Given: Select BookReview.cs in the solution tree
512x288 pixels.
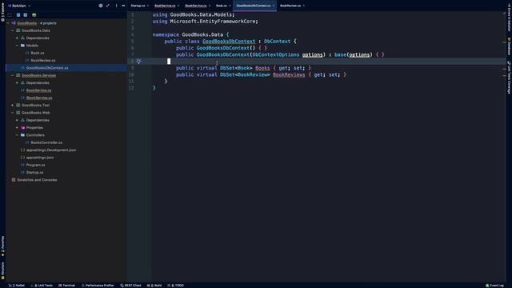Looking at the screenshot, I should 42,61.
